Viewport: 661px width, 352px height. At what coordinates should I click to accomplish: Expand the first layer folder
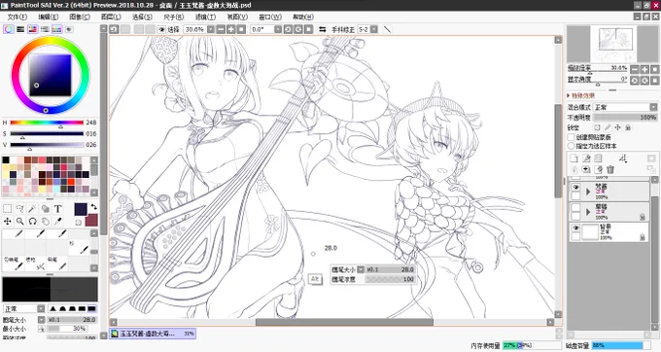(588, 192)
